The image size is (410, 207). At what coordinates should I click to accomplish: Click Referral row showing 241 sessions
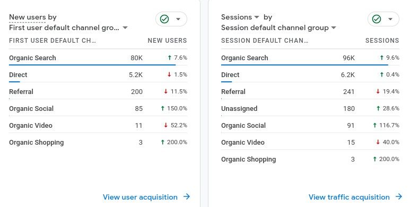[x=310, y=92]
